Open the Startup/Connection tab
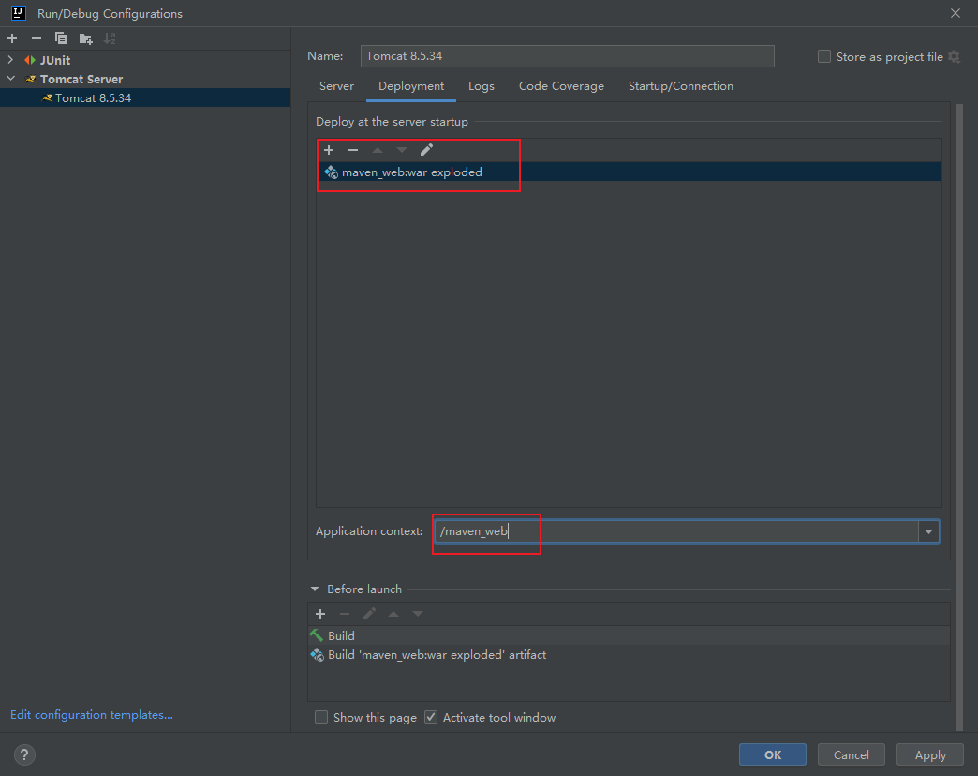978x776 pixels. point(680,86)
